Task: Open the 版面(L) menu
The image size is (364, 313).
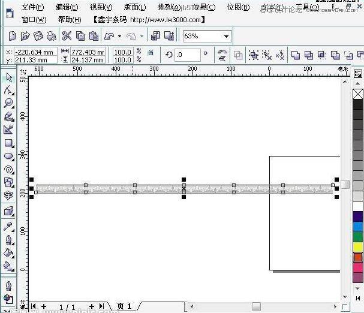Action: 135,7
